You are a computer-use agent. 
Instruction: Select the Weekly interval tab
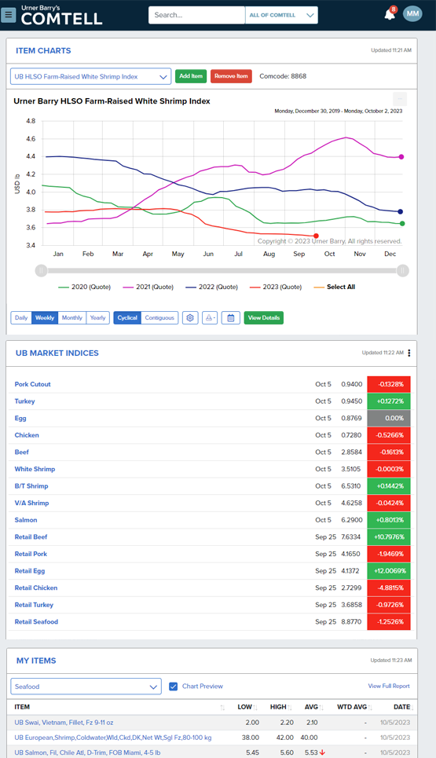pyautogui.click(x=45, y=317)
